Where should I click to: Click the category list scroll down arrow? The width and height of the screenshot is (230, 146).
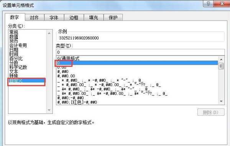(49, 110)
